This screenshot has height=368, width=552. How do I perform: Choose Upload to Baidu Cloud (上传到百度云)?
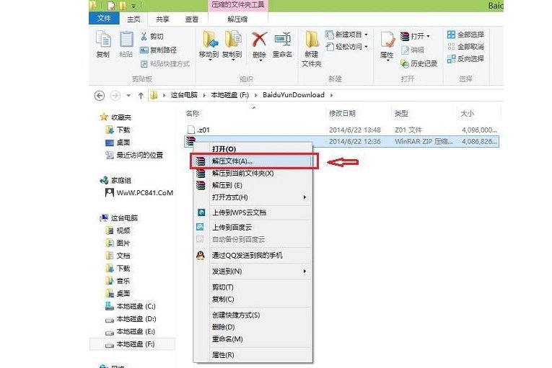coord(252,228)
